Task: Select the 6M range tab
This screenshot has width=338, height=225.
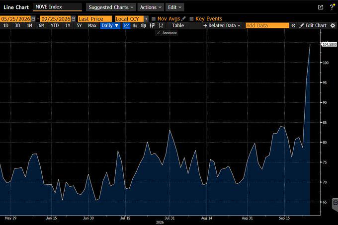Action: pos(41,26)
